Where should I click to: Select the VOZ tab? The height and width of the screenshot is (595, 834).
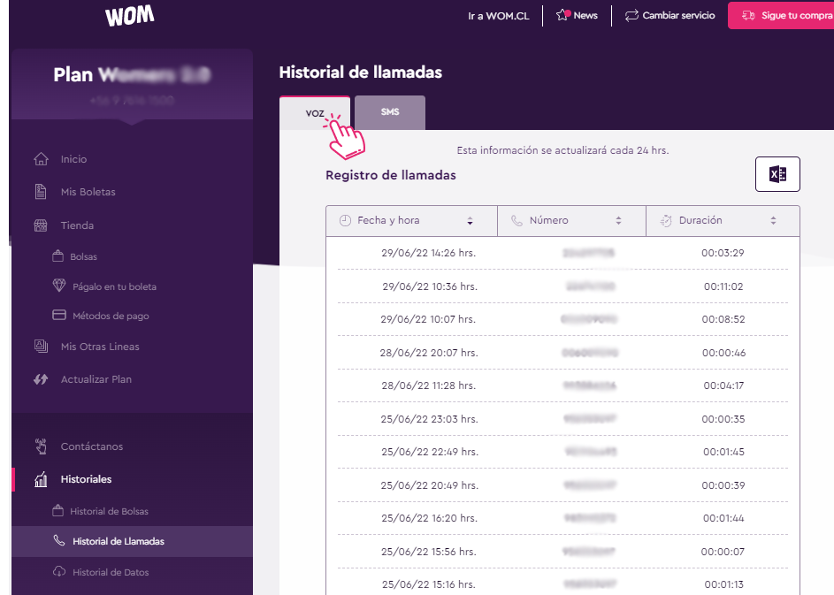[315, 113]
